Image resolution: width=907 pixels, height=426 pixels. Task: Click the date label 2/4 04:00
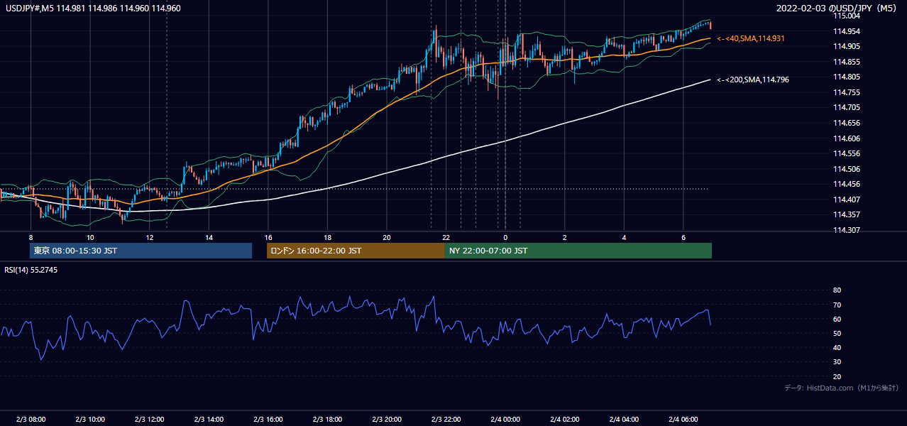pyautogui.click(x=624, y=420)
